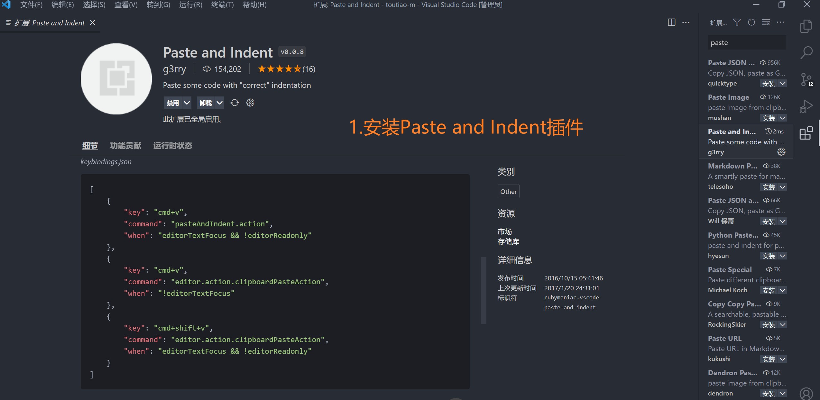Open manage gear next to uninstall button
820x400 pixels.
click(250, 103)
